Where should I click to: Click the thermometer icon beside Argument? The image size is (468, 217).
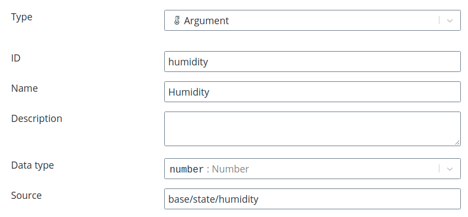click(177, 20)
